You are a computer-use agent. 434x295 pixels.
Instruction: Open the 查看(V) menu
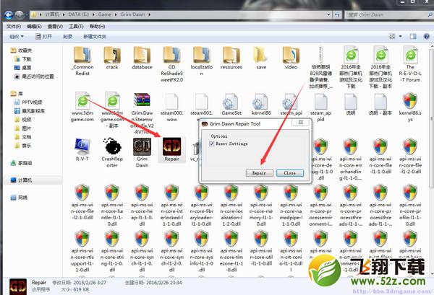coord(55,27)
